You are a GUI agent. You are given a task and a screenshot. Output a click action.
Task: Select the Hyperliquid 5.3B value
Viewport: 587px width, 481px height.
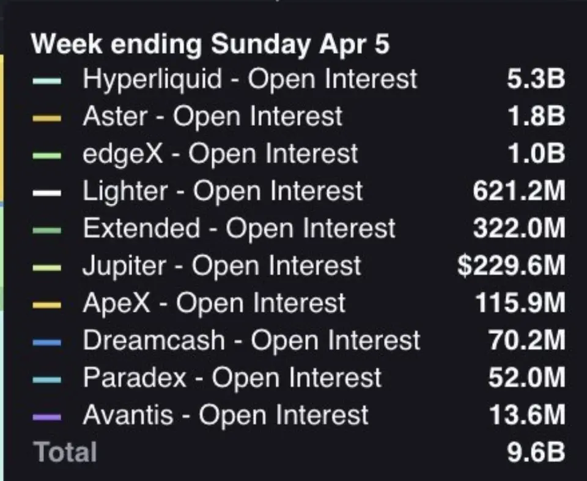(x=536, y=79)
